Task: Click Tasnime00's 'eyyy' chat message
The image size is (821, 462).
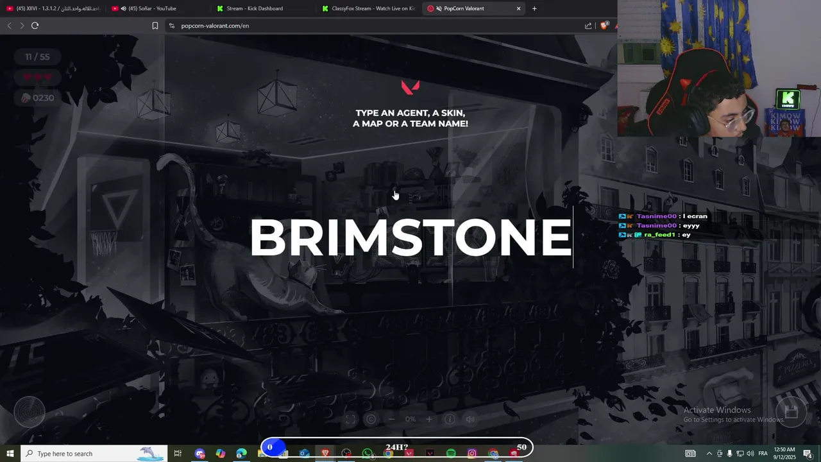Action: pos(659,225)
